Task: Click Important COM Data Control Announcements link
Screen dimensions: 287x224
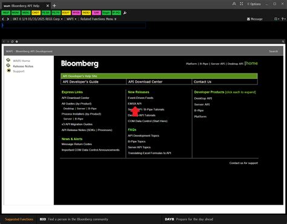Action: pyautogui.click(x=90, y=150)
